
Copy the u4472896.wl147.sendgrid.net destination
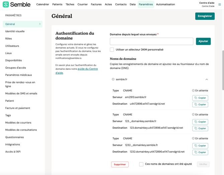200,105
